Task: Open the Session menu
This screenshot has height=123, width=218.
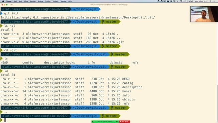Action: pos(33,1)
